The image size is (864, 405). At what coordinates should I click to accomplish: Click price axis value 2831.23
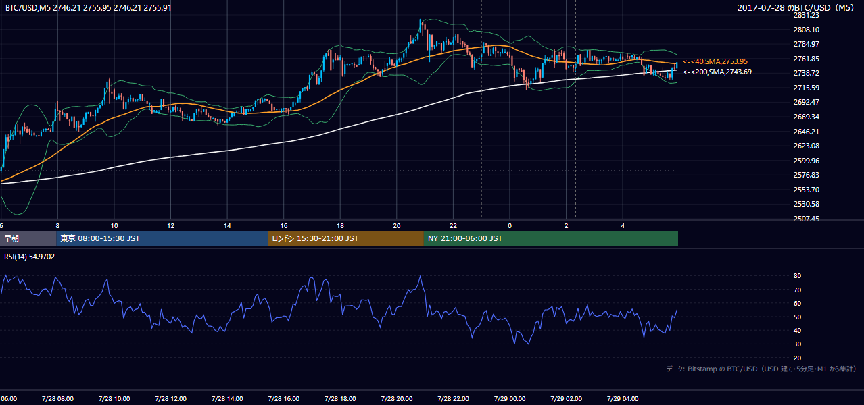pos(807,15)
